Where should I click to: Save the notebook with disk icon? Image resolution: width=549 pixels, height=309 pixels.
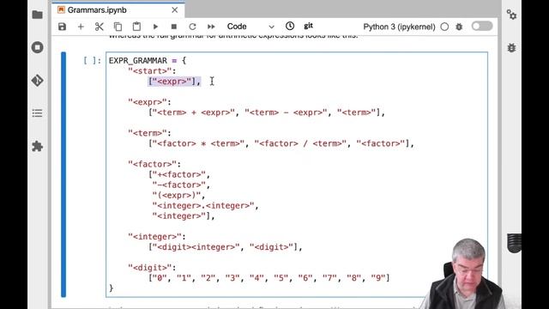[62, 27]
